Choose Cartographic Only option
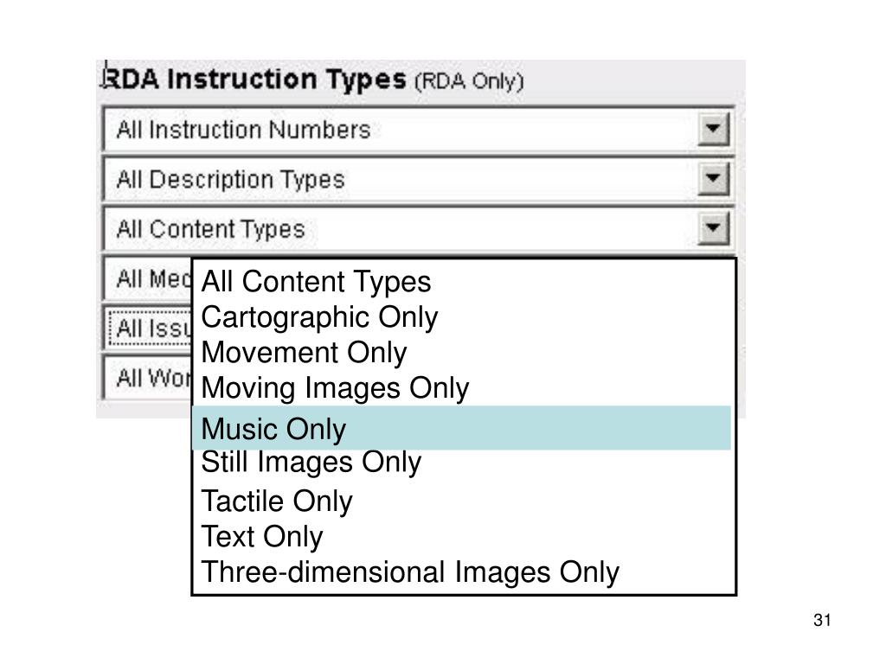 pyautogui.click(x=319, y=317)
